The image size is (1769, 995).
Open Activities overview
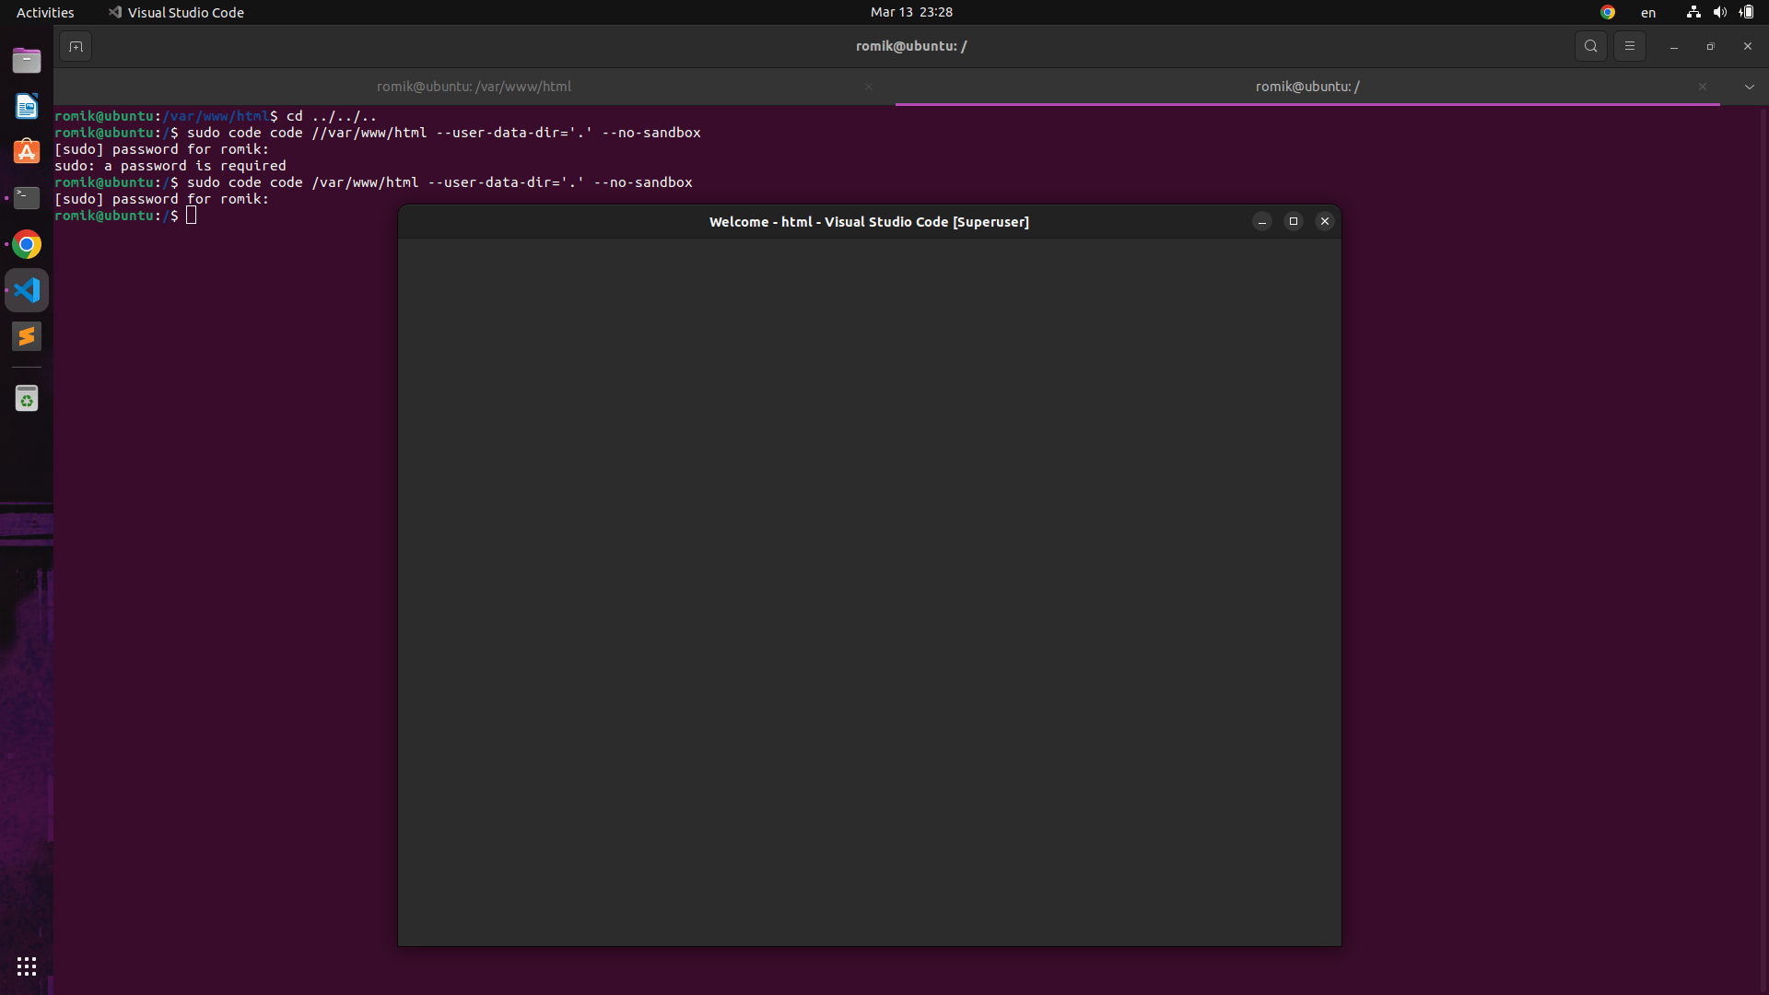pyautogui.click(x=45, y=12)
